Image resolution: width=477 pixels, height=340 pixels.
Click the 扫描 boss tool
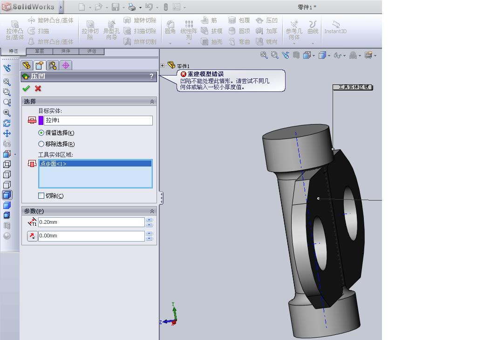click(x=38, y=31)
